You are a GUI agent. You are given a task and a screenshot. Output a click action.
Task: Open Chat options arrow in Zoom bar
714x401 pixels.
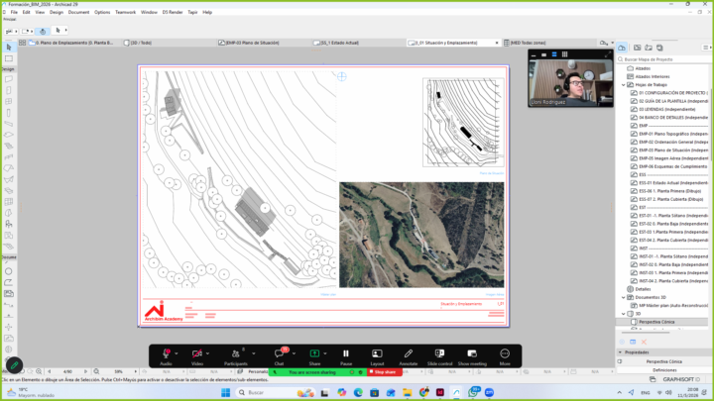point(294,353)
